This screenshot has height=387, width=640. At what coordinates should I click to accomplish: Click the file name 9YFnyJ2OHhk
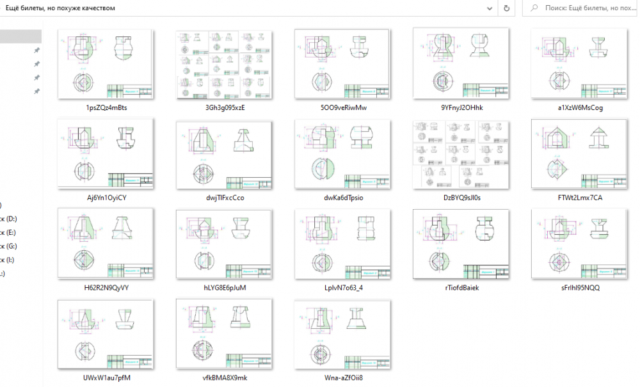point(462,107)
